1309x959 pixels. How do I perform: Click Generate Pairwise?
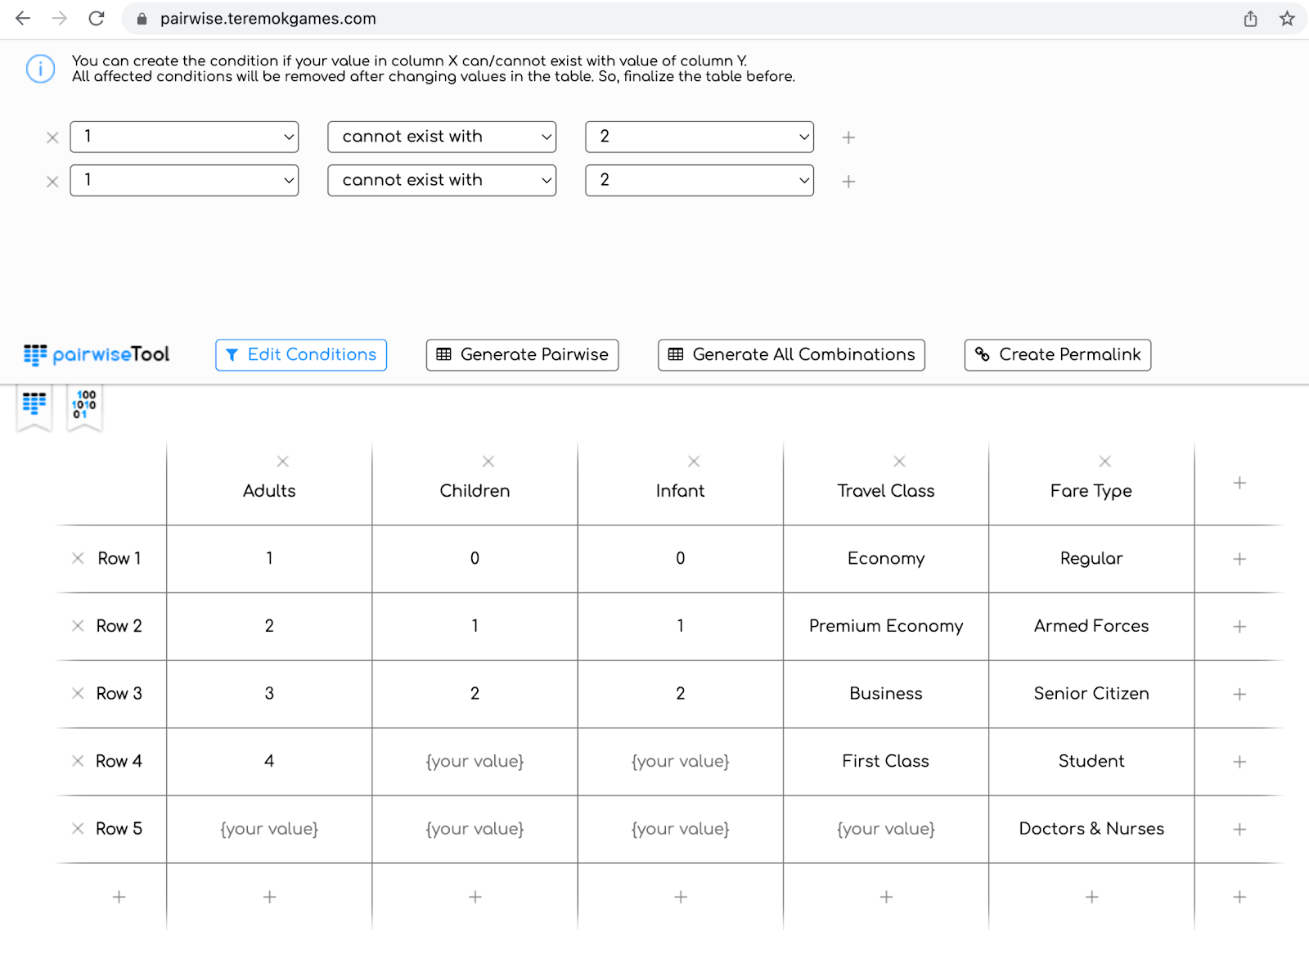click(522, 355)
